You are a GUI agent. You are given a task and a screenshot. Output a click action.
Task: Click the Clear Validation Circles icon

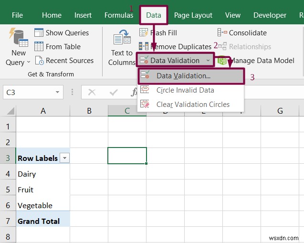tap(145, 104)
